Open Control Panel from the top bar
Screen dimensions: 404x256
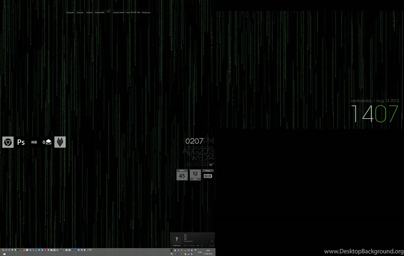[x=119, y=12]
